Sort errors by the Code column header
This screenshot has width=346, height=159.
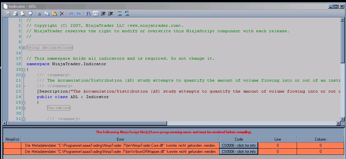[239, 139]
